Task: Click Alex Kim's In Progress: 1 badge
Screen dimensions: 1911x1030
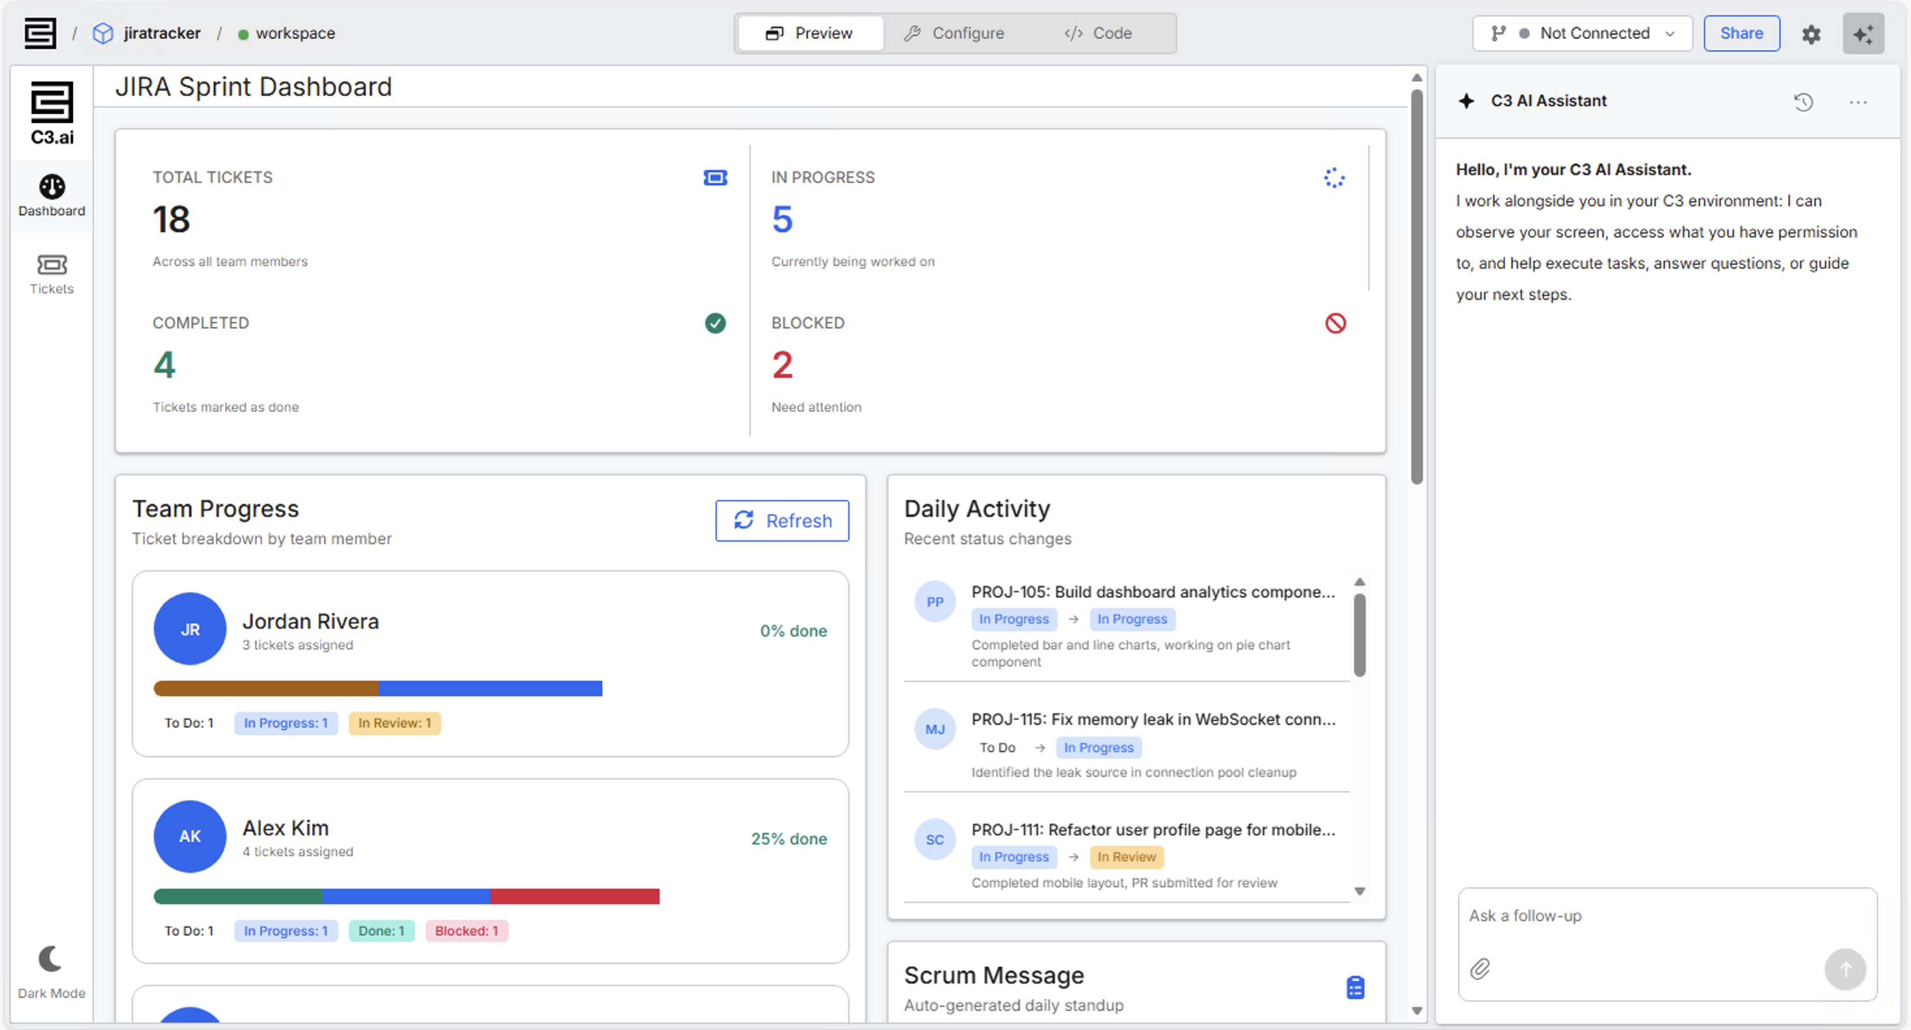Action: 286,931
